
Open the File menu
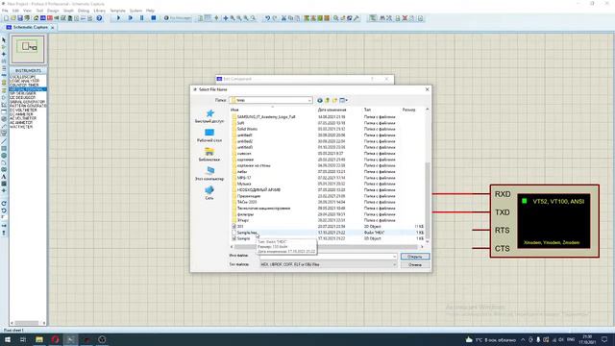[5, 11]
